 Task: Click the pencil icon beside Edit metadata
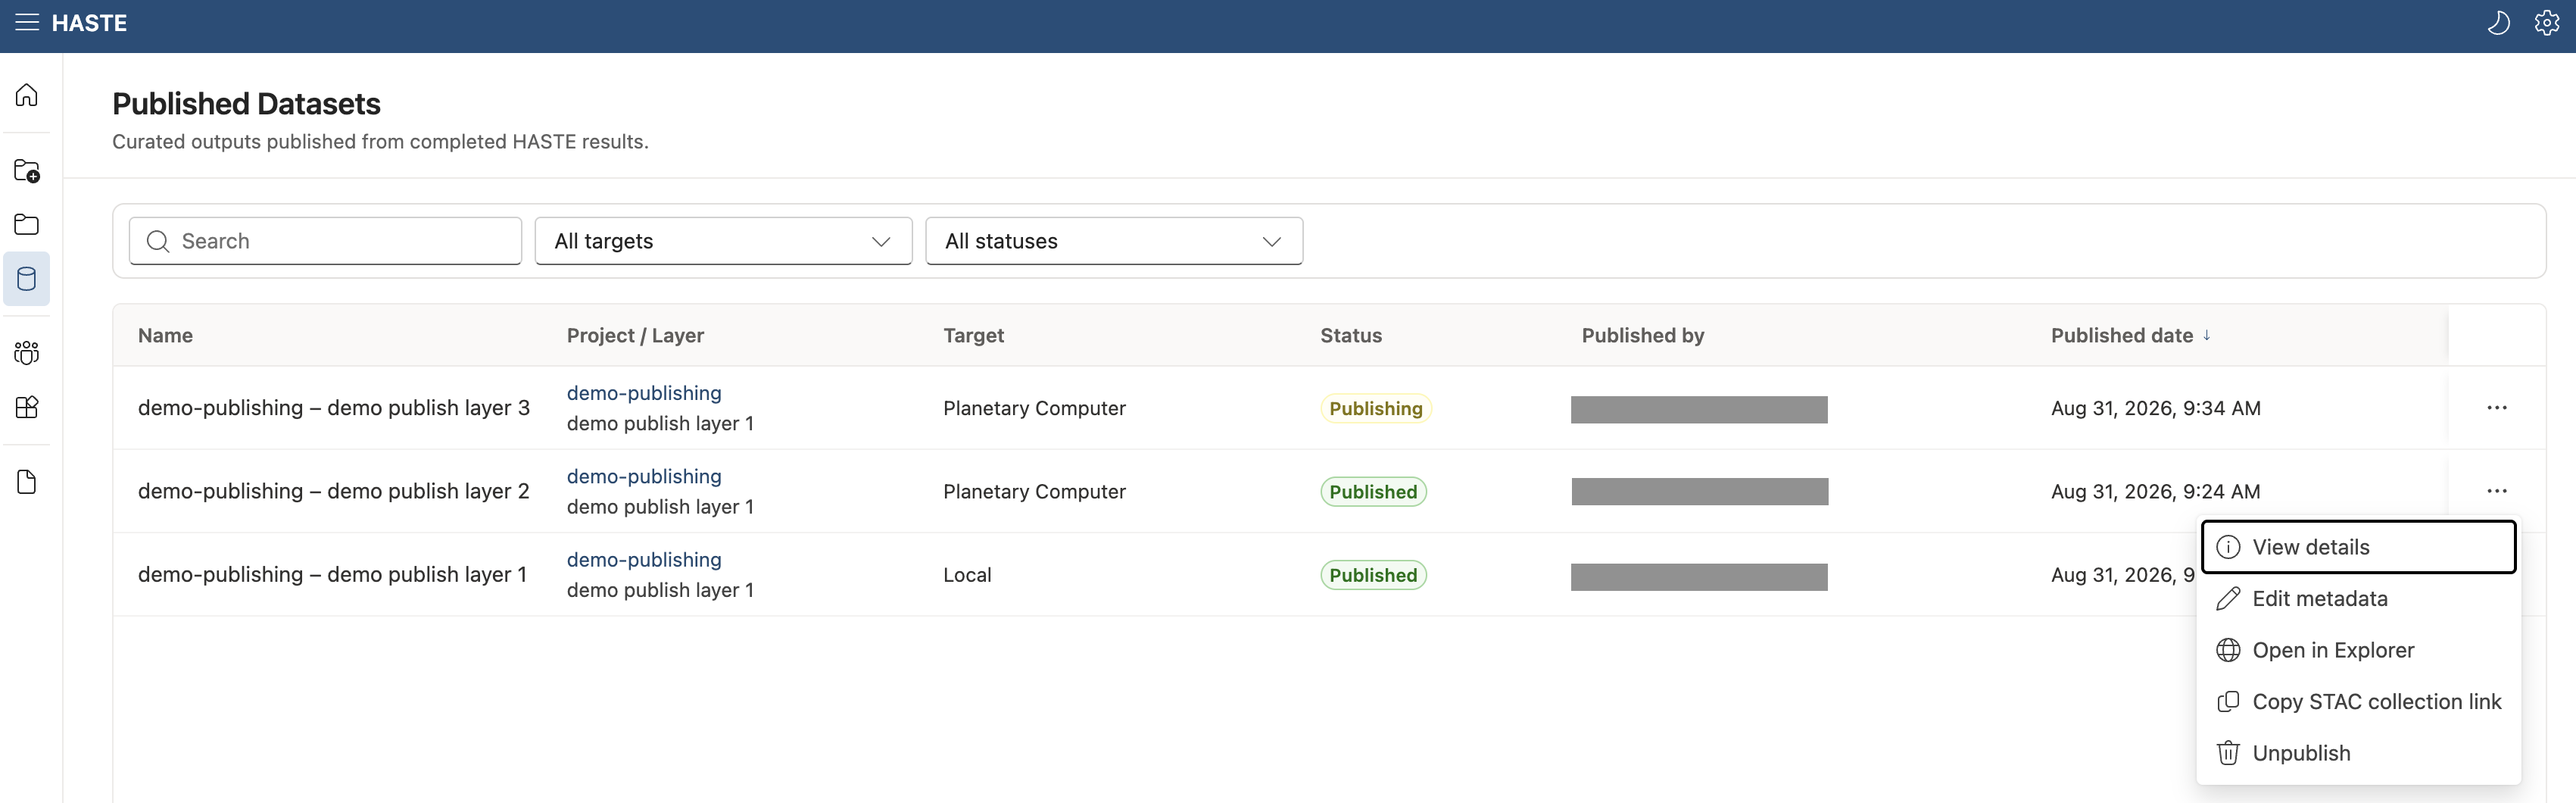[x=2228, y=599]
